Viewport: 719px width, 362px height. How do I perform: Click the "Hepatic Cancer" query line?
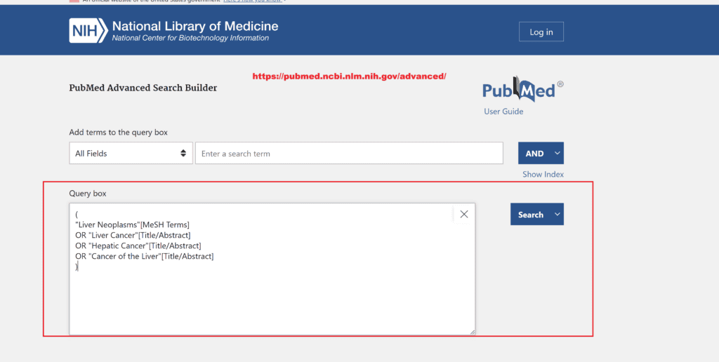(x=138, y=246)
